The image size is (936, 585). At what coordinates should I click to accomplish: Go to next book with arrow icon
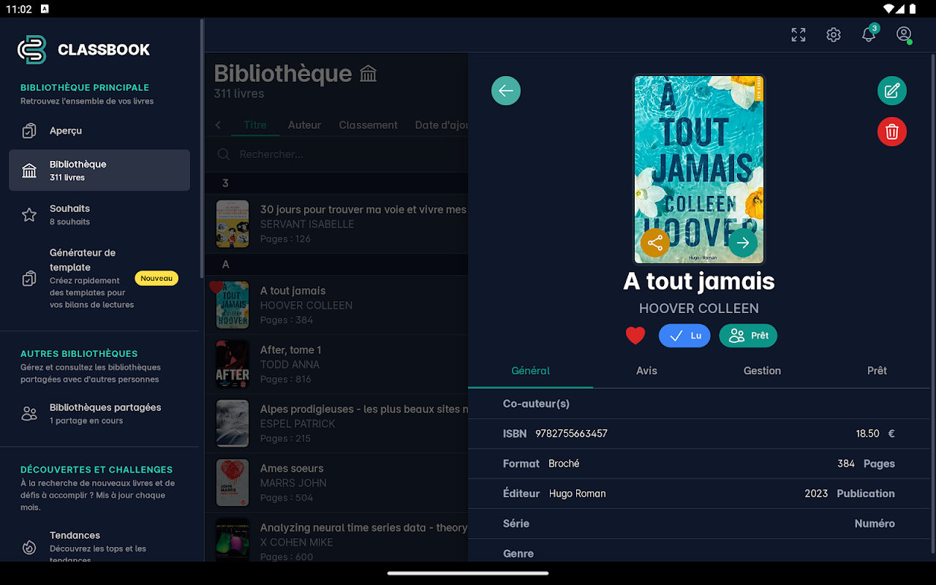(743, 243)
